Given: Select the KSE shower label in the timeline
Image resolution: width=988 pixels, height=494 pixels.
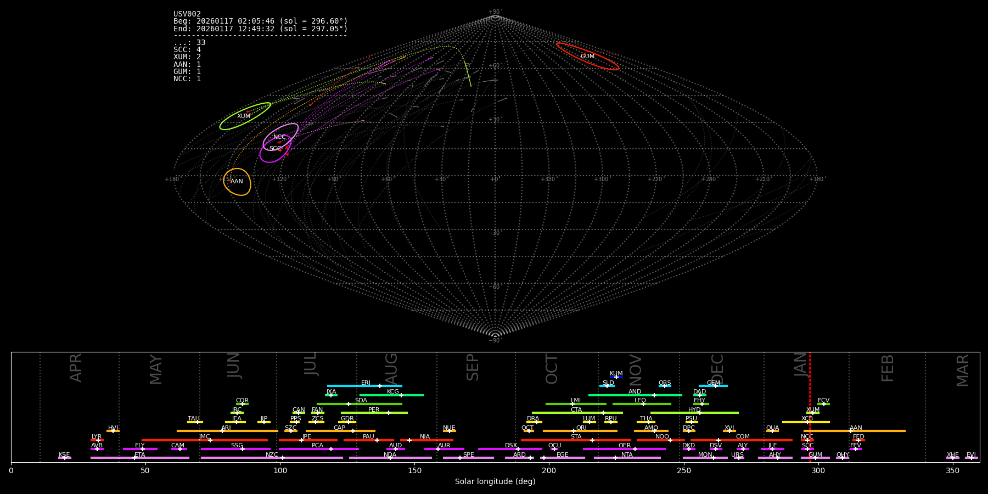Looking at the screenshot, I should click(x=64, y=455).
